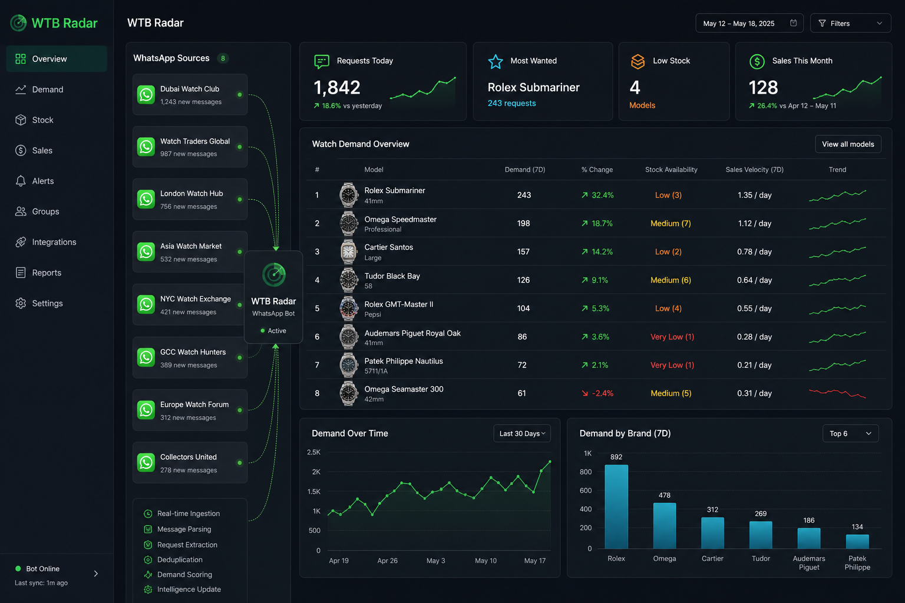Click the Tudor Black Bay model name
This screenshot has height=603, width=905.
coord(392,276)
